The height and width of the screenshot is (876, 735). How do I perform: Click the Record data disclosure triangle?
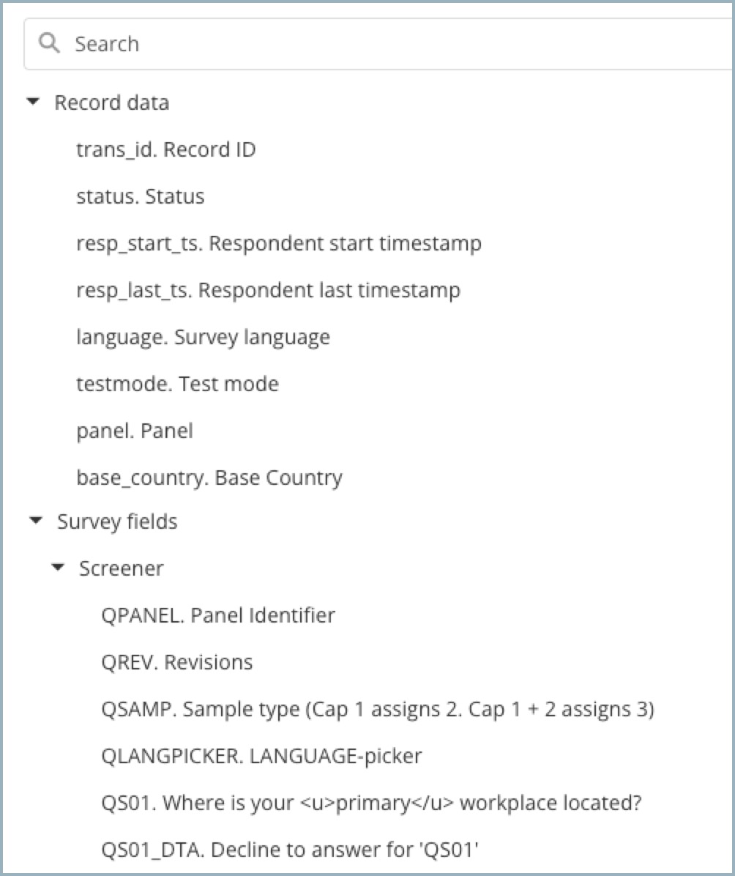(x=32, y=103)
